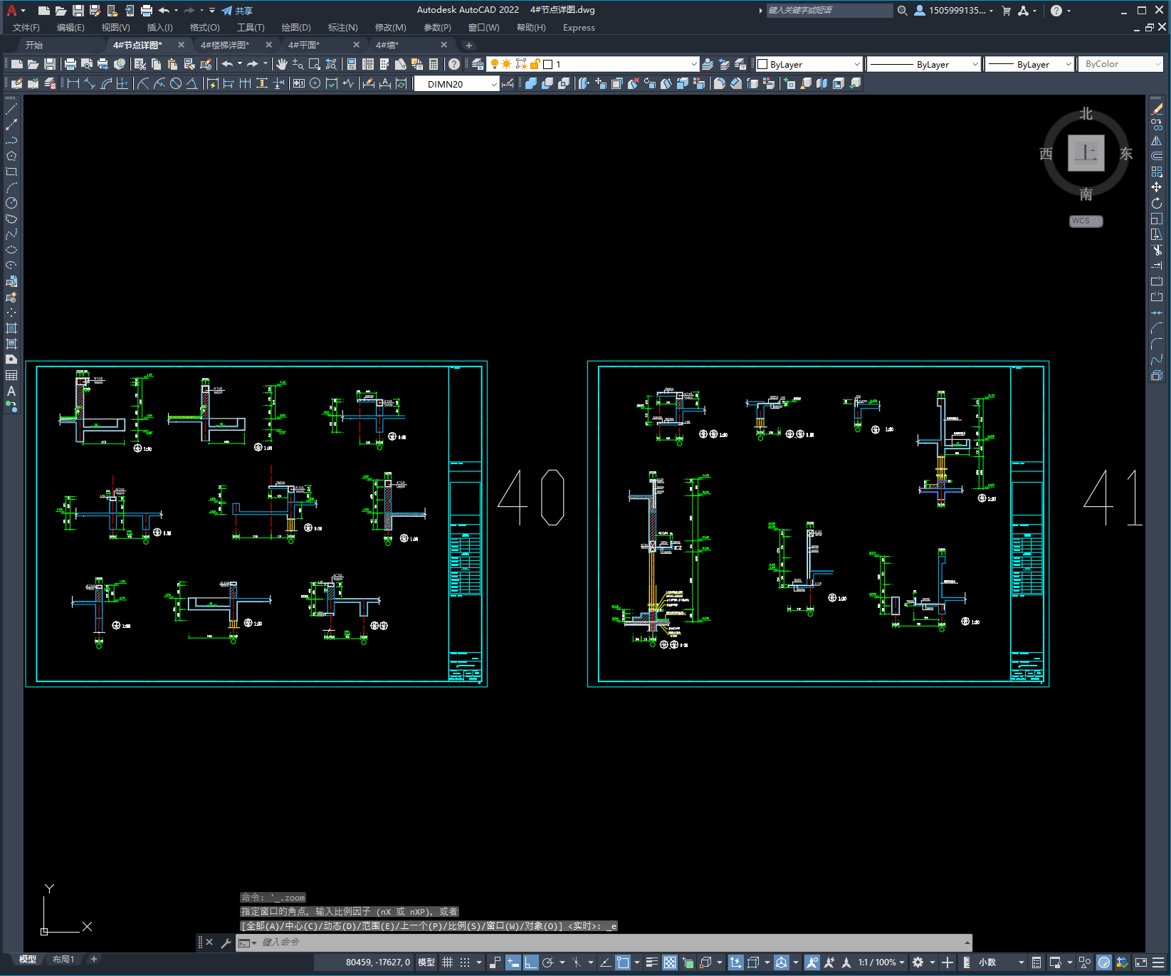Image resolution: width=1171 pixels, height=976 pixels.
Task: Click the Help question mark toolbar icon
Action: (454, 64)
